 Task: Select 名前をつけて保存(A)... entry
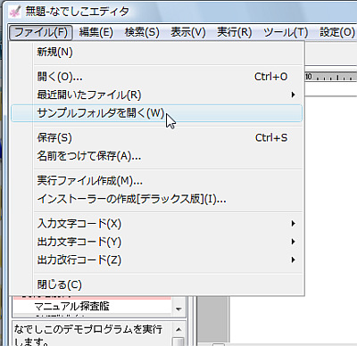pos(156,156)
